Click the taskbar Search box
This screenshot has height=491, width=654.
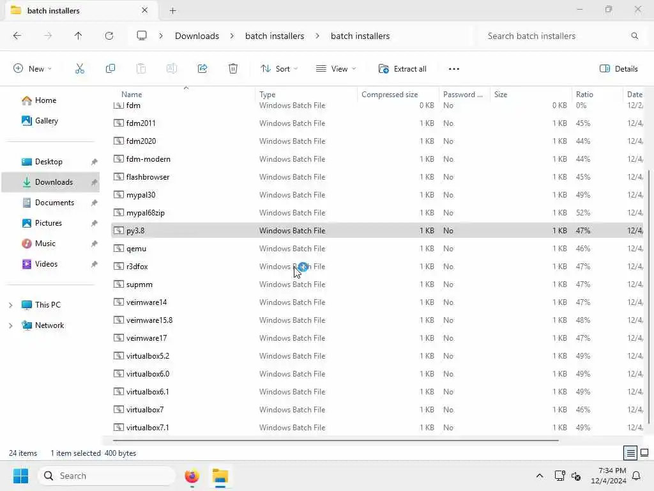point(107,476)
